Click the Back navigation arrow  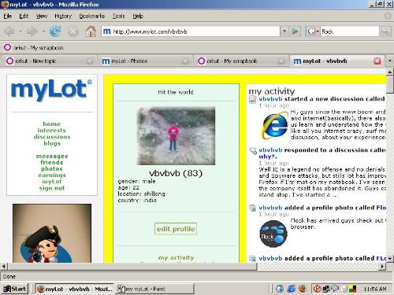point(9,31)
